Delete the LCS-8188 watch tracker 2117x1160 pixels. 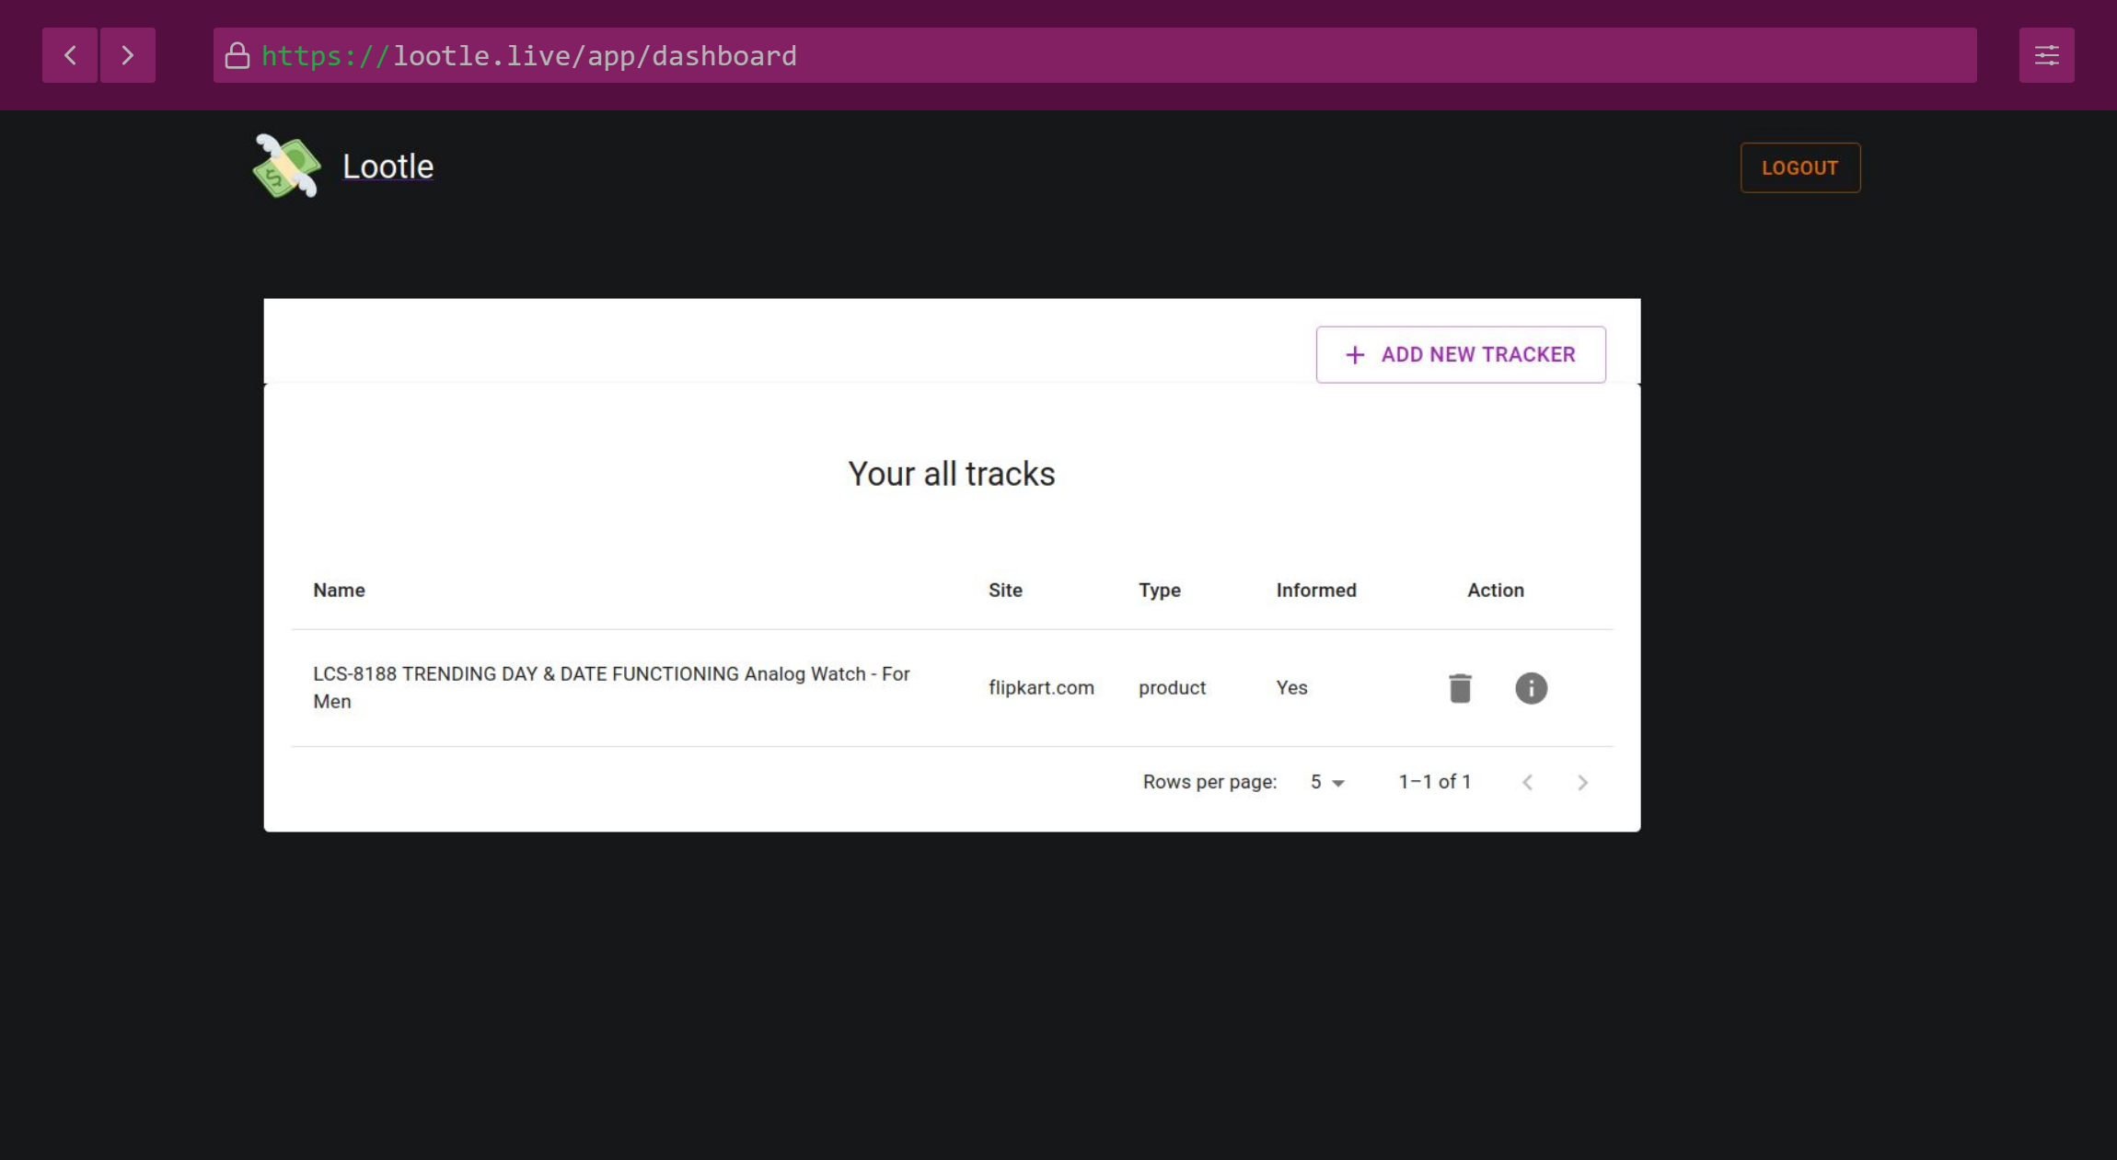click(1460, 688)
